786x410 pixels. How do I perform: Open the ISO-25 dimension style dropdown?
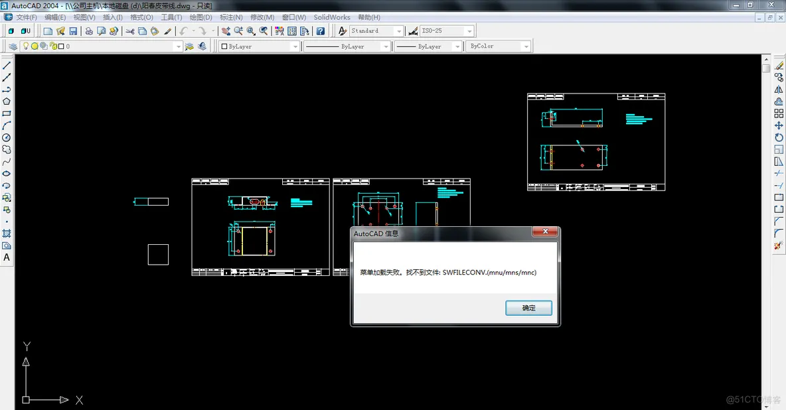pos(470,31)
